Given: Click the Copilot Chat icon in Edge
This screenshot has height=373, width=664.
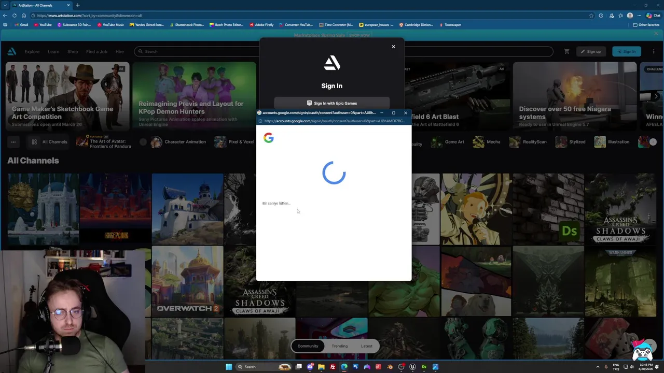Looking at the screenshot, I should [x=653, y=16].
